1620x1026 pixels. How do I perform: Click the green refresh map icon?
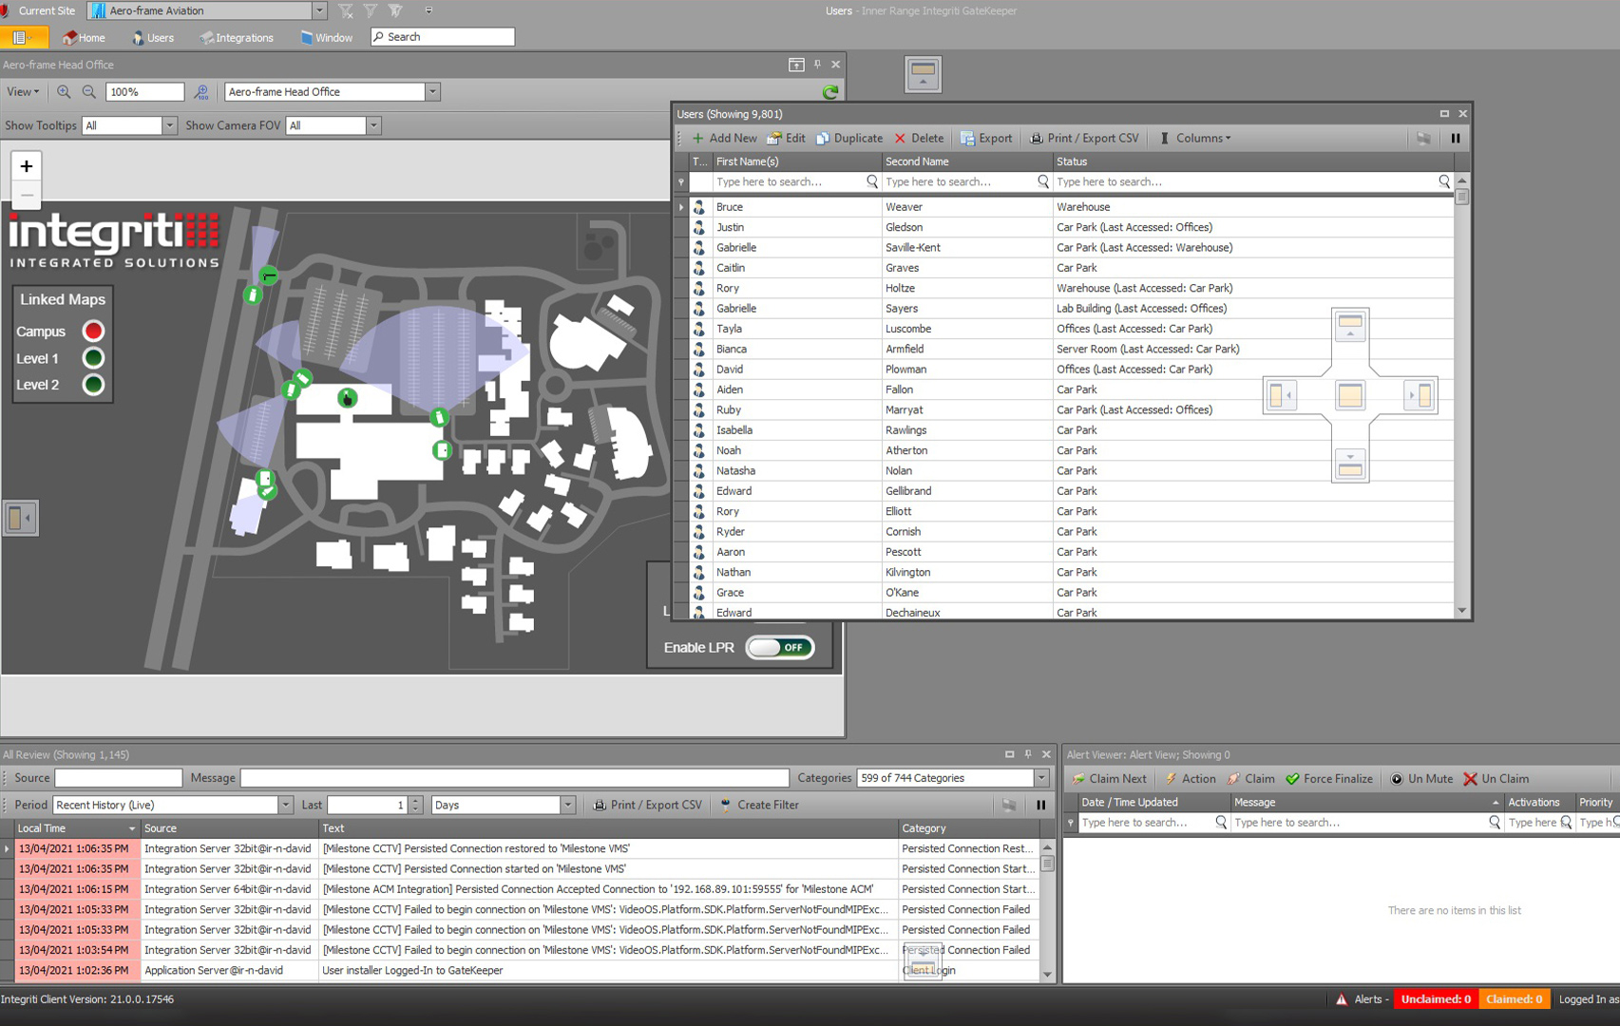tap(829, 92)
